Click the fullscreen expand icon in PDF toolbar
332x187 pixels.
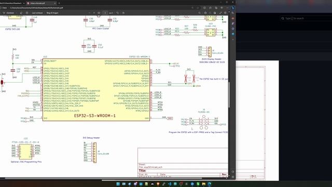pyautogui.click(x=220, y=13)
